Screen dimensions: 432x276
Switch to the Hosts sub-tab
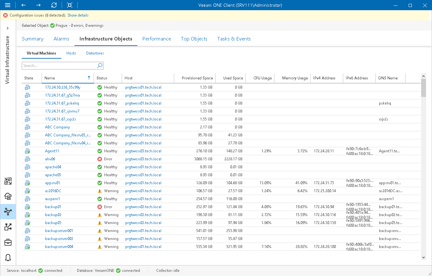pos(71,53)
